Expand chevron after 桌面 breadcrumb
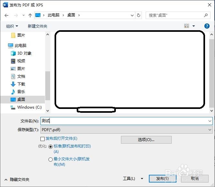This screenshot has width=215, height=187. point(79,15)
